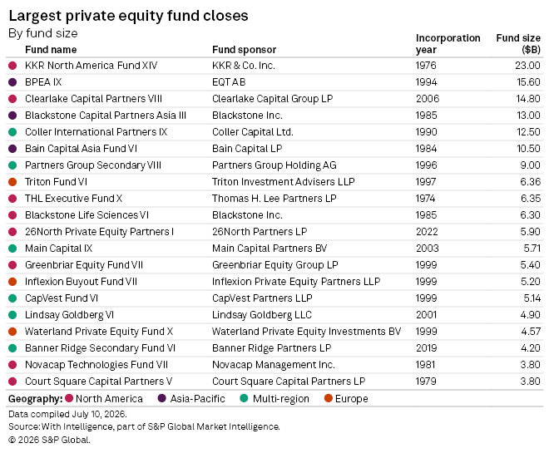This screenshot has height=453, width=549.
Task: Click the 23.00 fund size value
Action: pos(527,66)
